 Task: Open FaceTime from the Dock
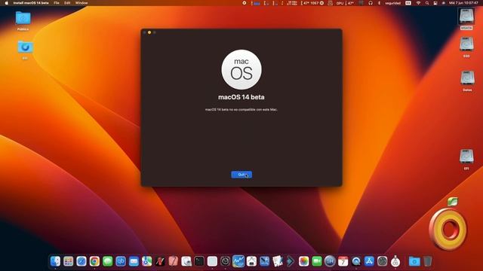[x=317, y=261]
